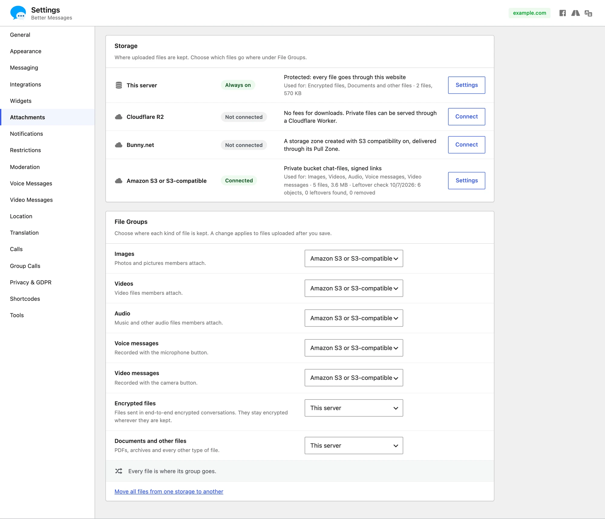Viewport: 605px width, 519px height.
Task: Open the General settings section
Action: (47, 35)
